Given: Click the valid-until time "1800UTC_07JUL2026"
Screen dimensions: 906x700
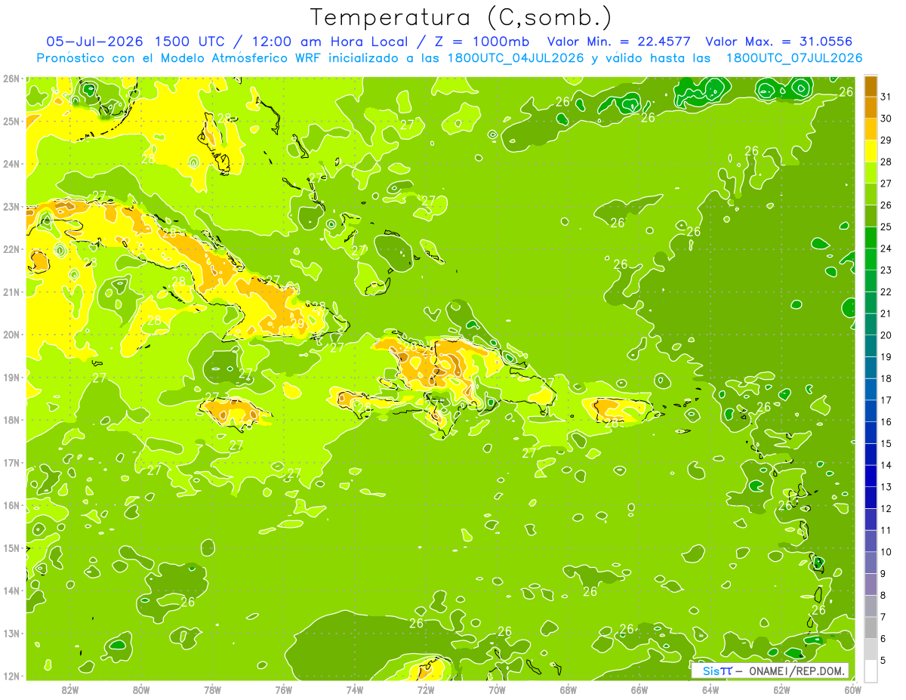Looking at the screenshot, I should tap(794, 58).
